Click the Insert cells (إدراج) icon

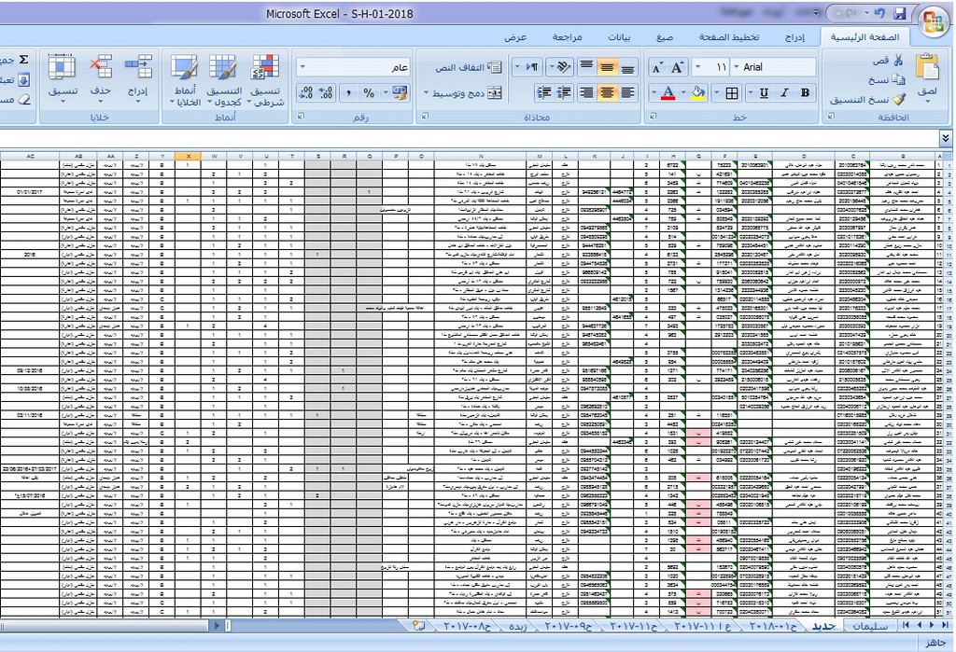(138, 66)
